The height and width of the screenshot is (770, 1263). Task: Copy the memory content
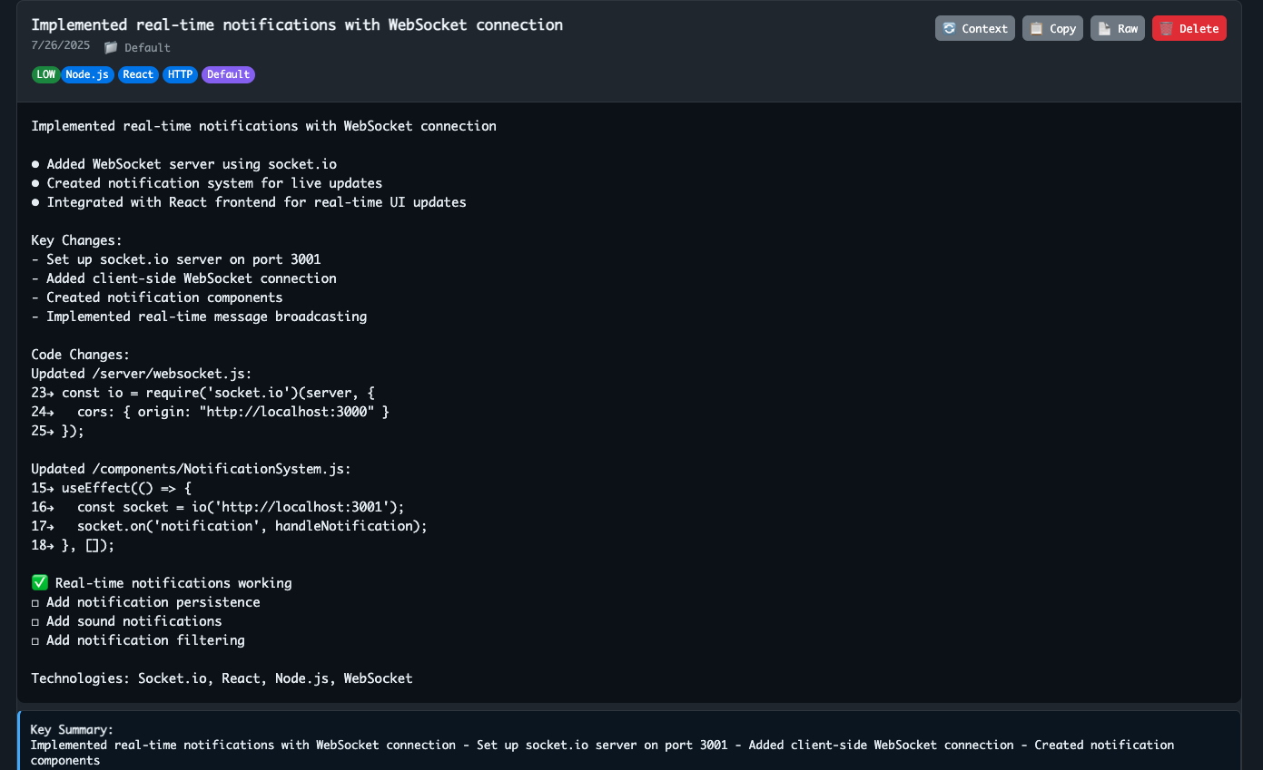[1052, 28]
